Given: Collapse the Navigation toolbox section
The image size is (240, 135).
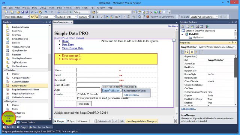Looking at the screenshot, I should click(x=5, y=101).
